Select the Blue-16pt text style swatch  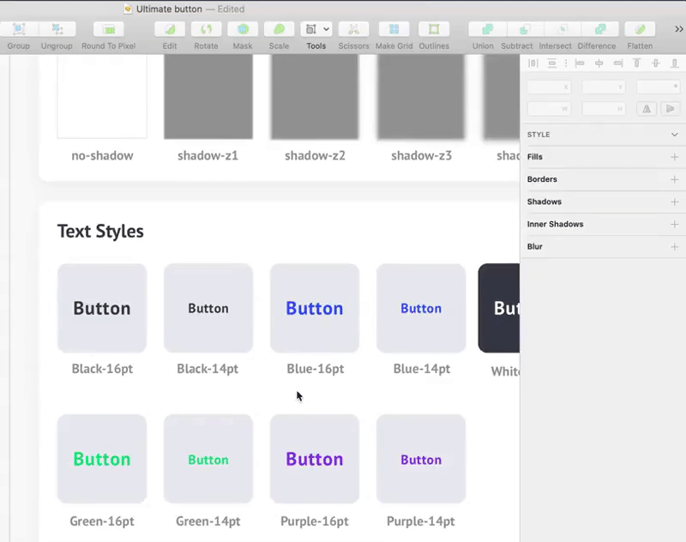[315, 308]
